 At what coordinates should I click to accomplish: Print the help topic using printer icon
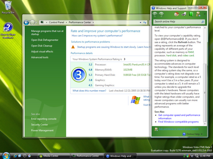pos(184,14)
